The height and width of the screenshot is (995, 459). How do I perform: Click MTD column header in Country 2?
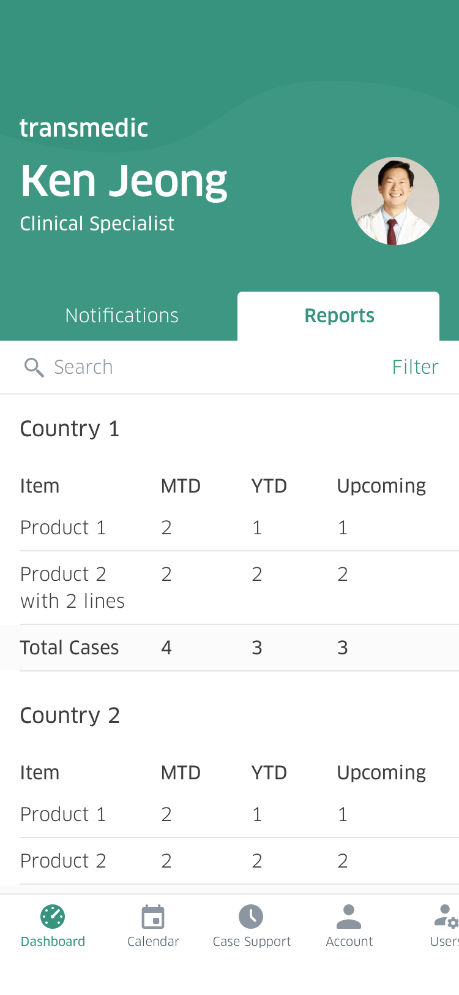(181, 773)
